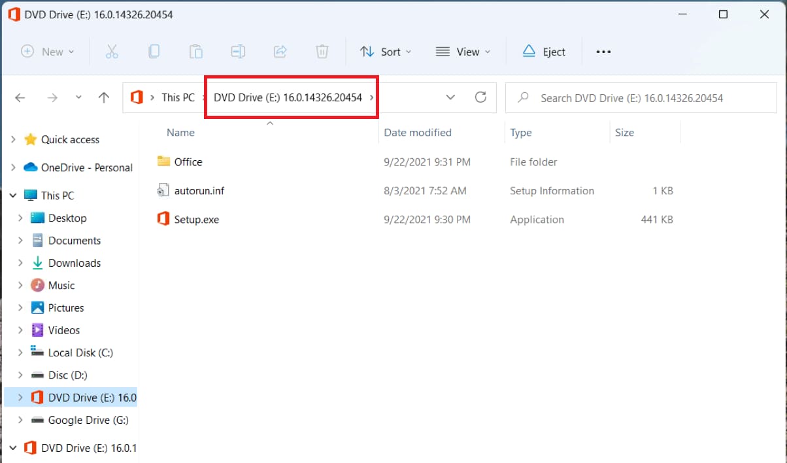Open the See more ellipsis menu
This screenshot has height=463, width=787.
[x=603, y=52]
